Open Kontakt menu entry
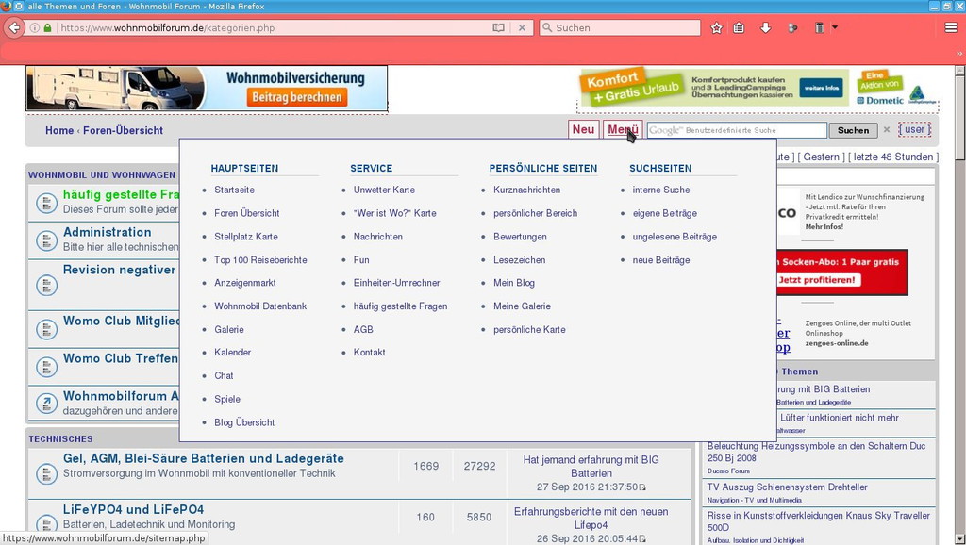966x545 pixels. point(370,353)
